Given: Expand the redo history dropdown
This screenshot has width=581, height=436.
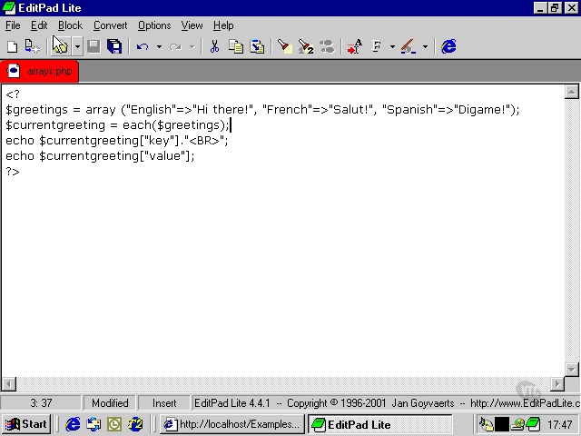Looking at the screenshot, I should 192,46.
